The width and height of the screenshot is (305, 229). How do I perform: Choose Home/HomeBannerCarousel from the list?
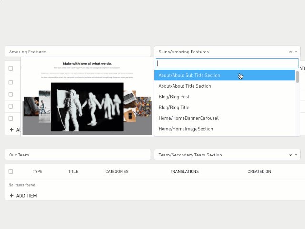coord(224,118)
